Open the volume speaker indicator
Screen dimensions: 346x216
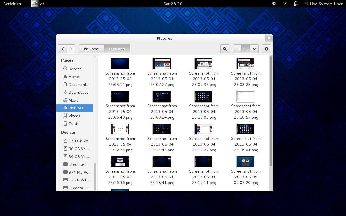click(x=274, y=4)
